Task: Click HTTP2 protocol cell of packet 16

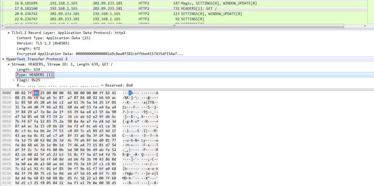Action: (x=144, y=3)
